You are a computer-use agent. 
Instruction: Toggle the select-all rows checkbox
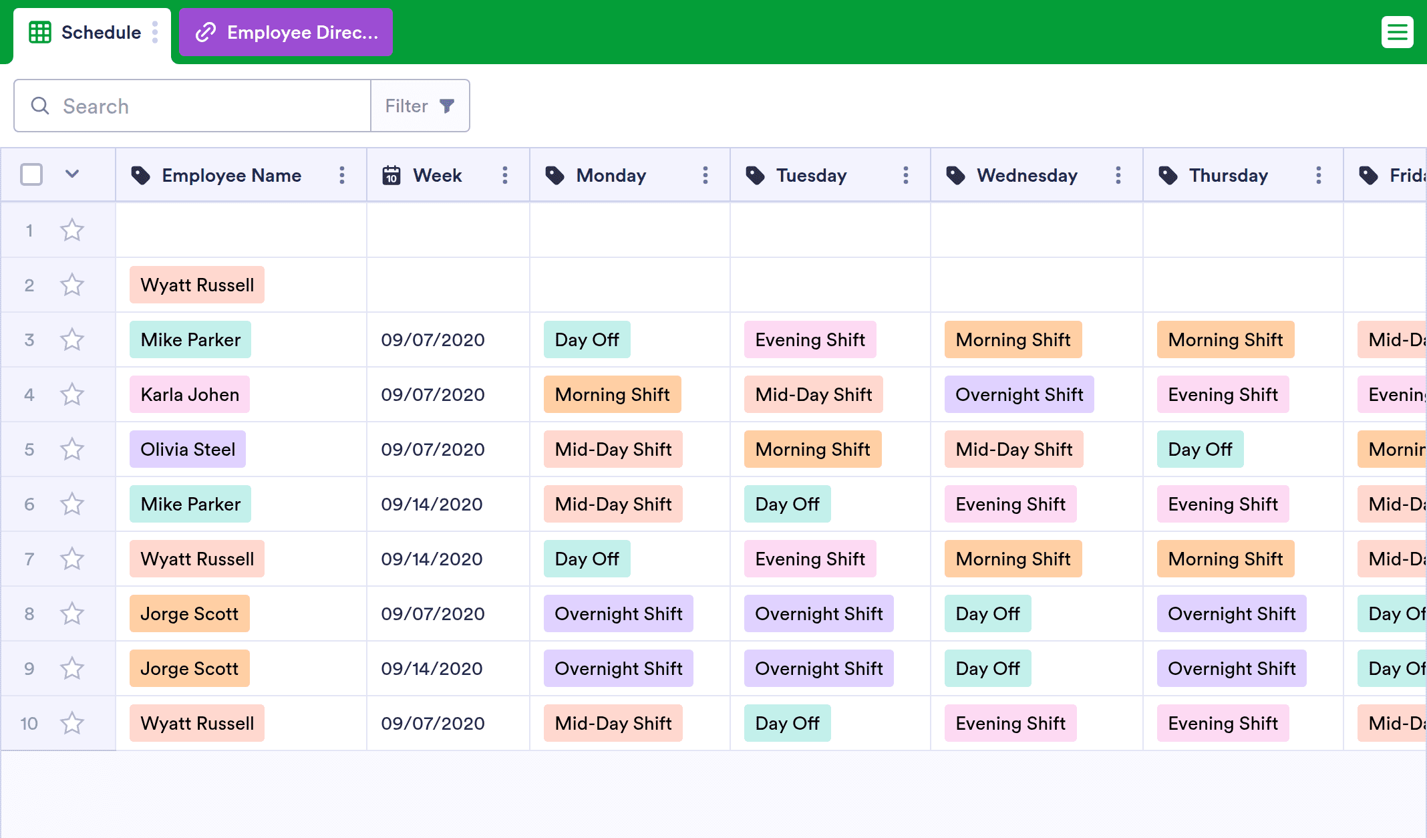(31, 174)
